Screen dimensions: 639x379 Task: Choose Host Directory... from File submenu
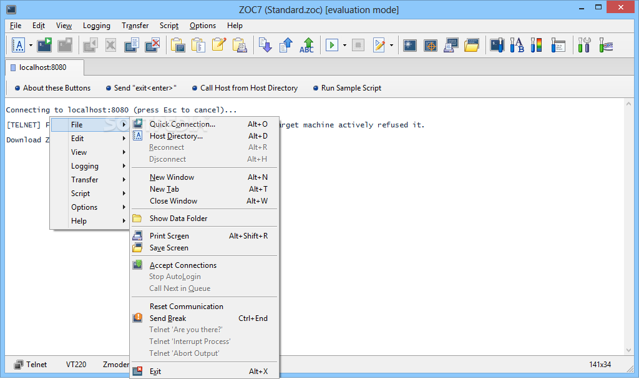[205, 136]
